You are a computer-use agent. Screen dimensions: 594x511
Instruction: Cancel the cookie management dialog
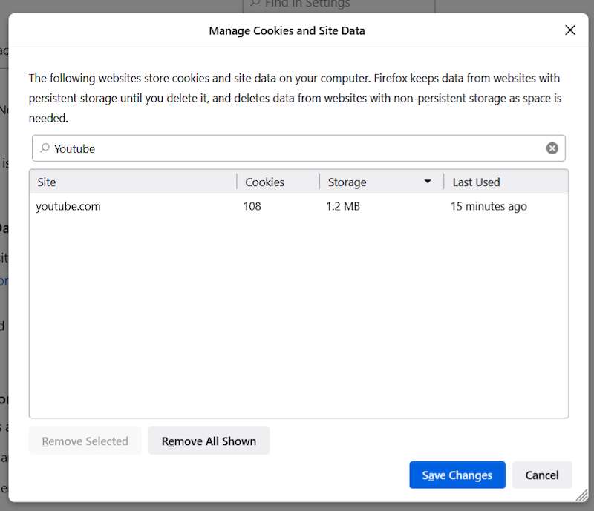pos(542,475)
